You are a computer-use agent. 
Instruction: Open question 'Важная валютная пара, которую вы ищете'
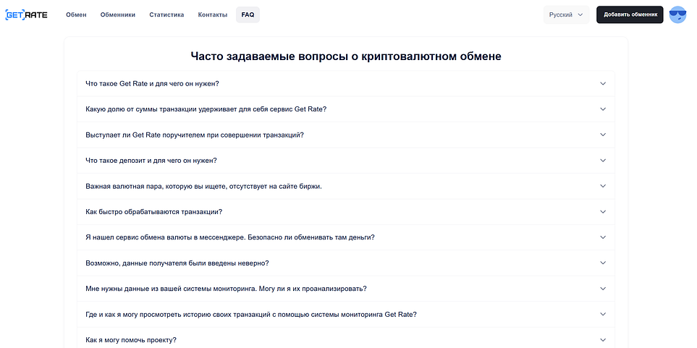click(x=203, y=186)
